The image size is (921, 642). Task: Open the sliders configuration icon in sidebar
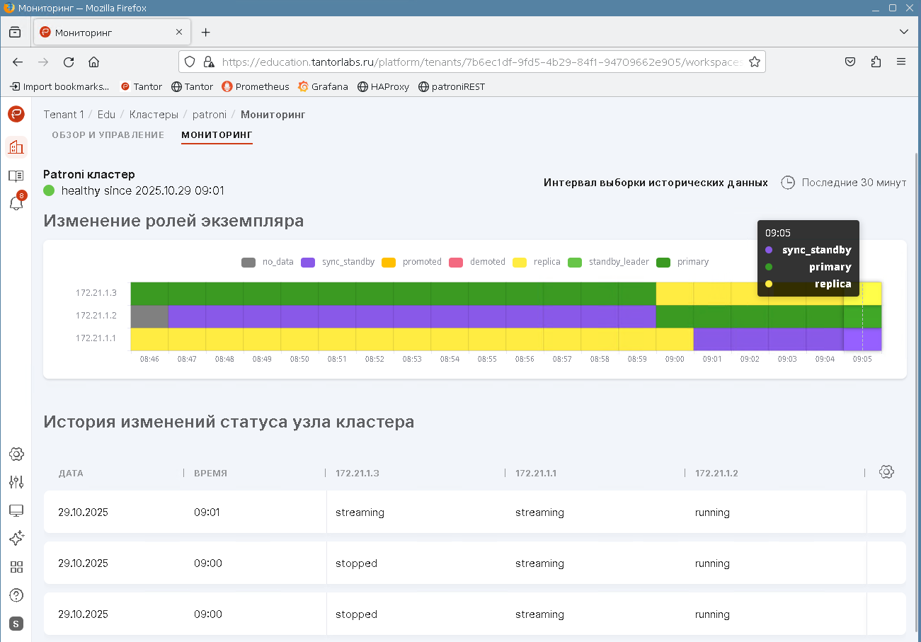16,482
